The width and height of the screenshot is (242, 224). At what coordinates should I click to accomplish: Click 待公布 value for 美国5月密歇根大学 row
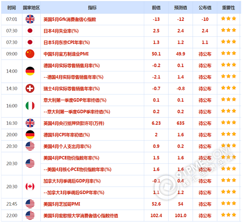[205, 216]
